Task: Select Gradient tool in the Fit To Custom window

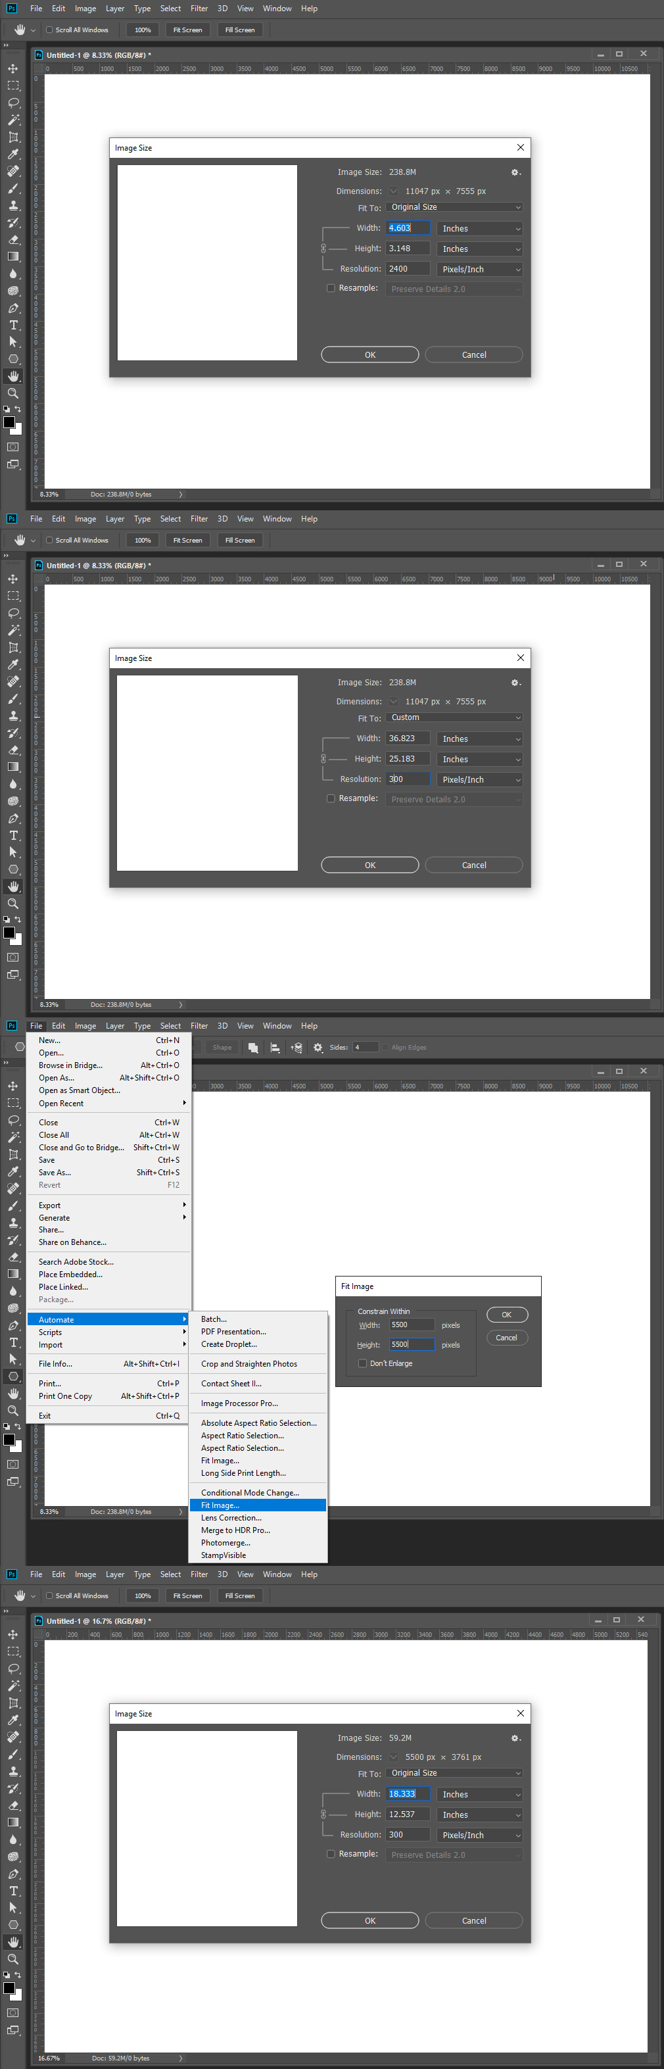Action: [13, 767]
